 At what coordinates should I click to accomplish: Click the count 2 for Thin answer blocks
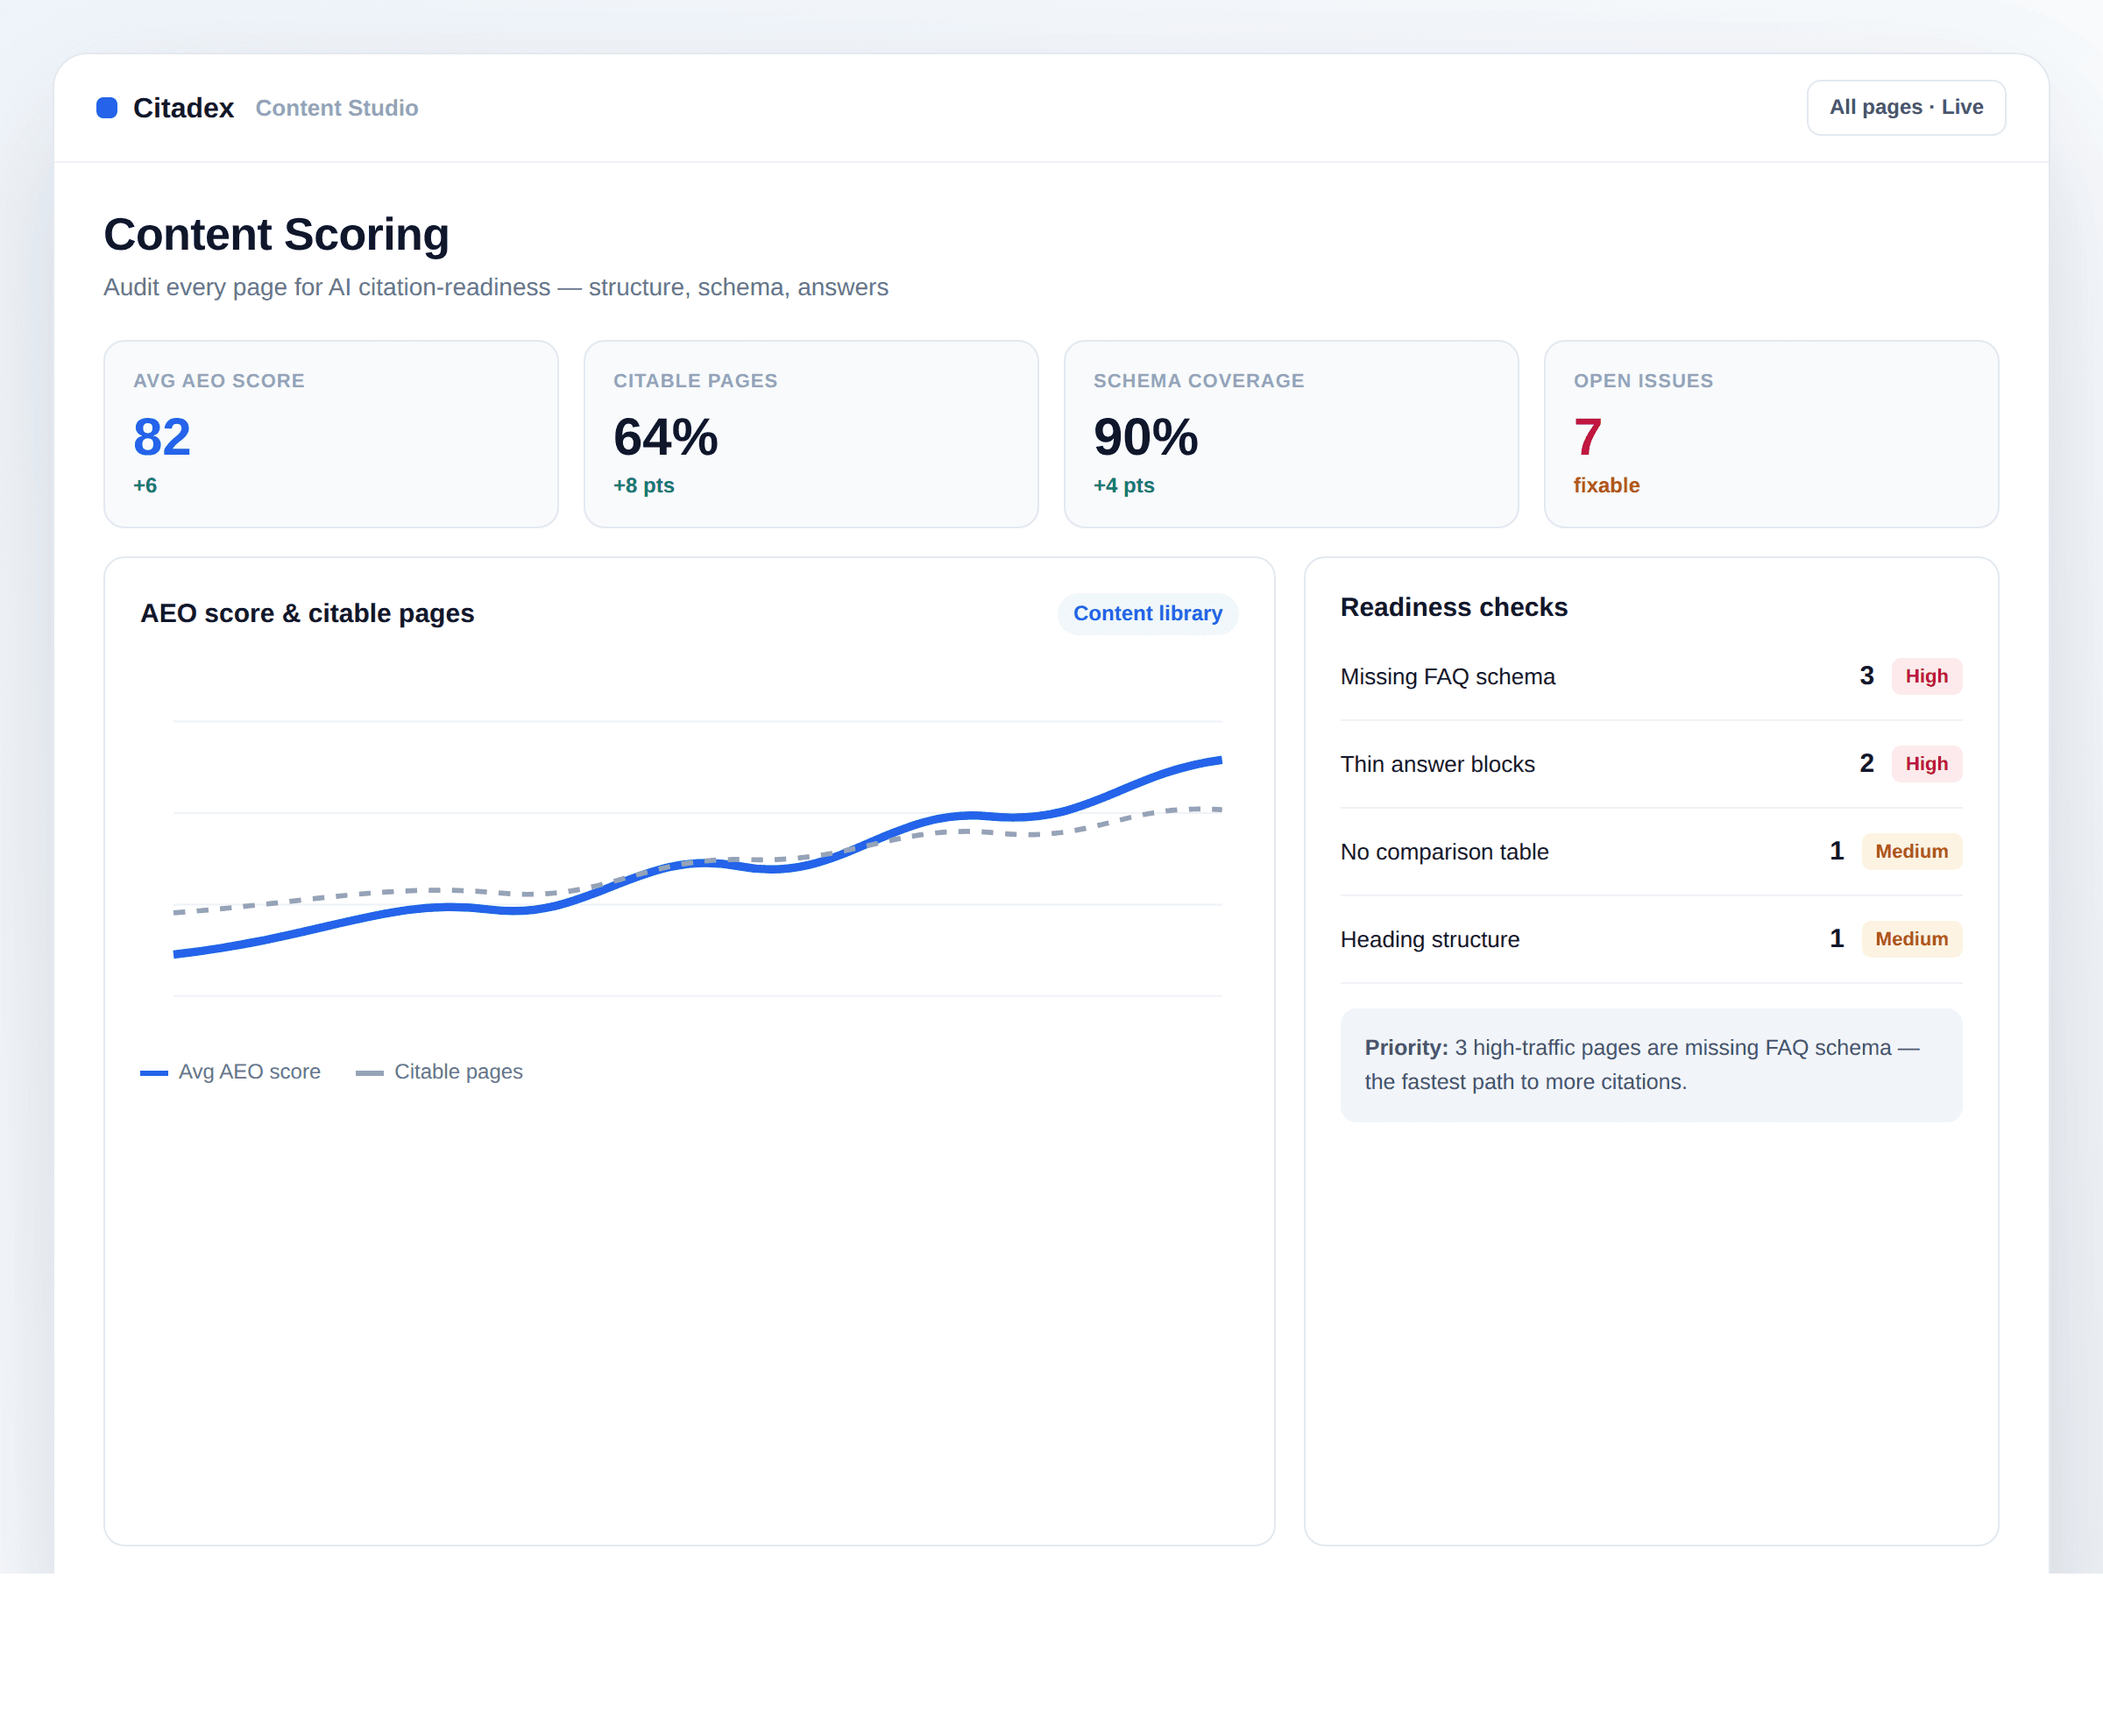[1866, 764]
